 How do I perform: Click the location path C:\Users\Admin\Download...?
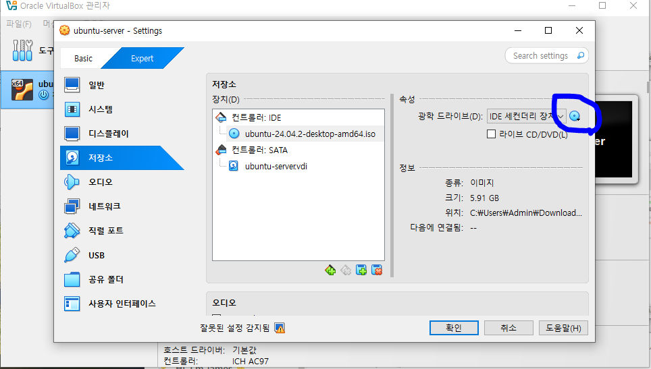[x=525, y=213]
